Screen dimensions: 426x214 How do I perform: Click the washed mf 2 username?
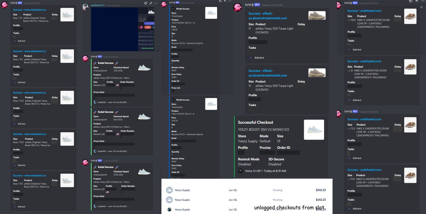click(x=97, y=6)
